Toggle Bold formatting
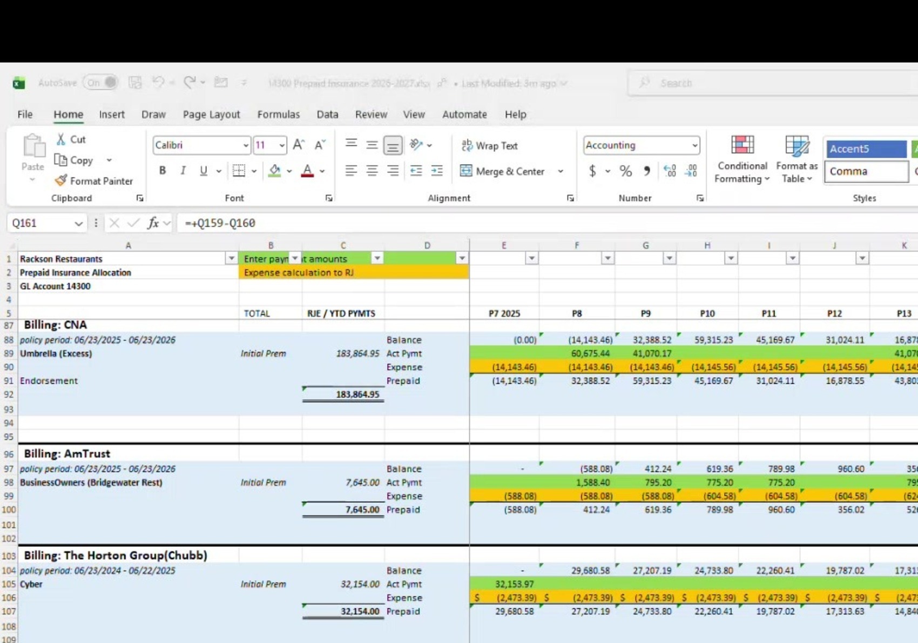918x643 pixels. [162, 171]
